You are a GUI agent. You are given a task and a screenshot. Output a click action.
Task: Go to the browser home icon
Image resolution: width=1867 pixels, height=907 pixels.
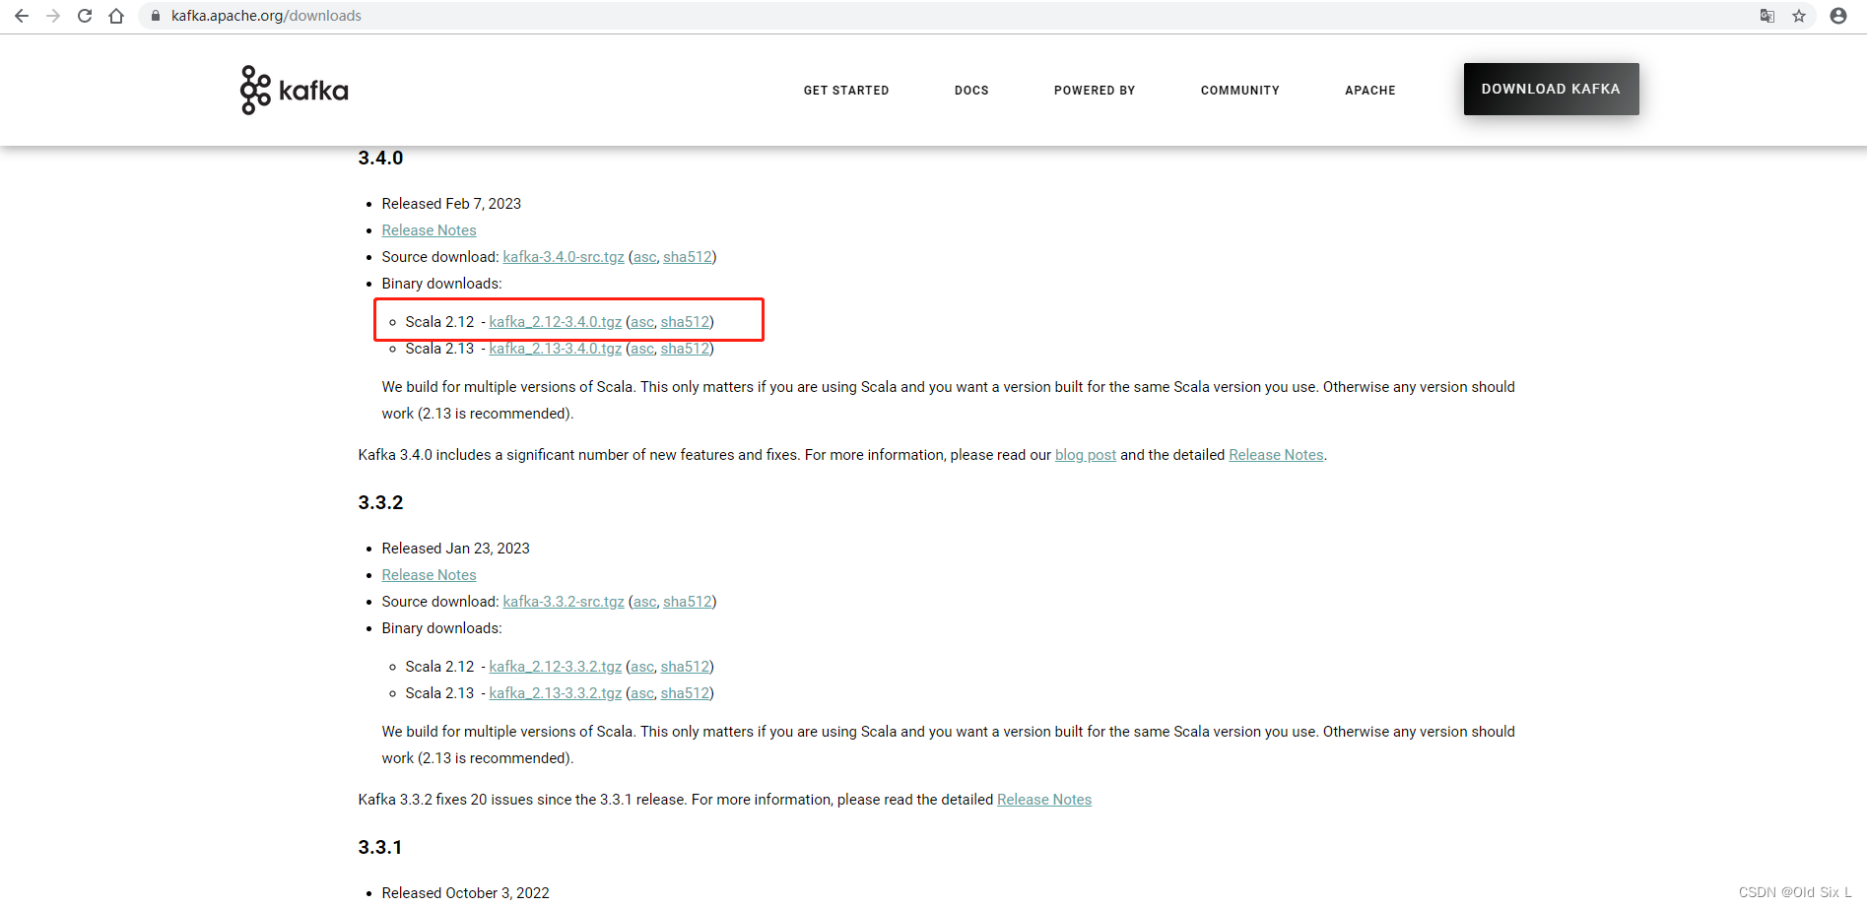point(116,16)
